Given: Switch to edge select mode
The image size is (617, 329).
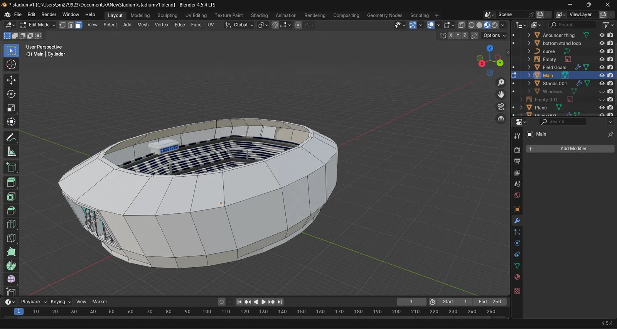Looking at the screenshot, I should [x=71, y=25].
